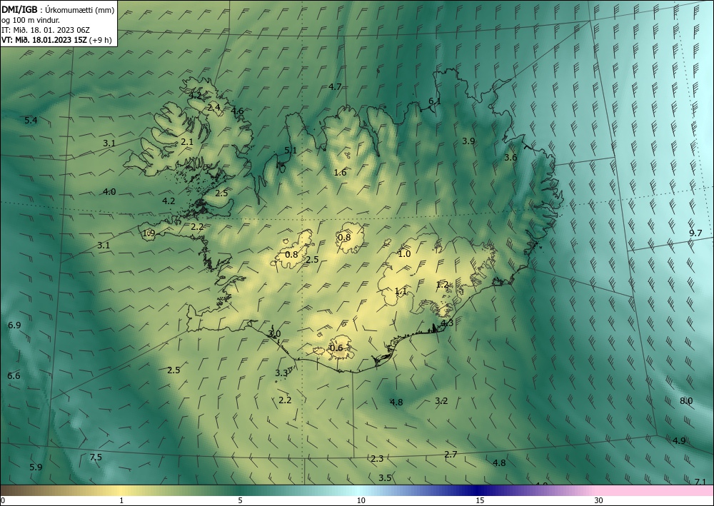Click the 3.2 value south of Iceland
Screen dimensions: 714x506
coord(441,401)
